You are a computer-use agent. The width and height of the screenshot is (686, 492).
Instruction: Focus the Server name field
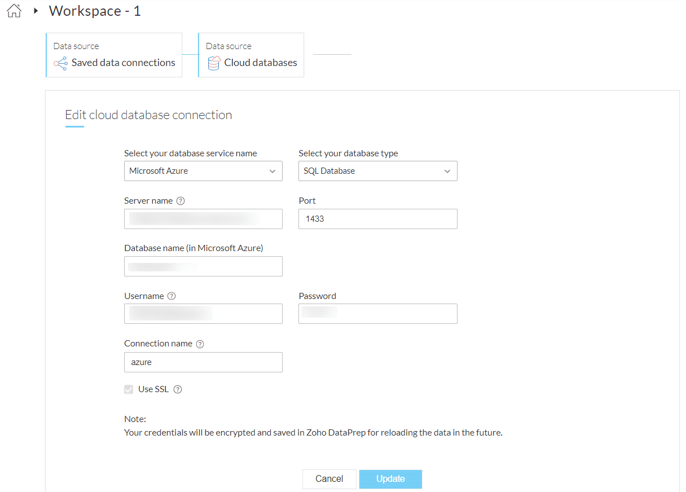(x=203, y=219)
